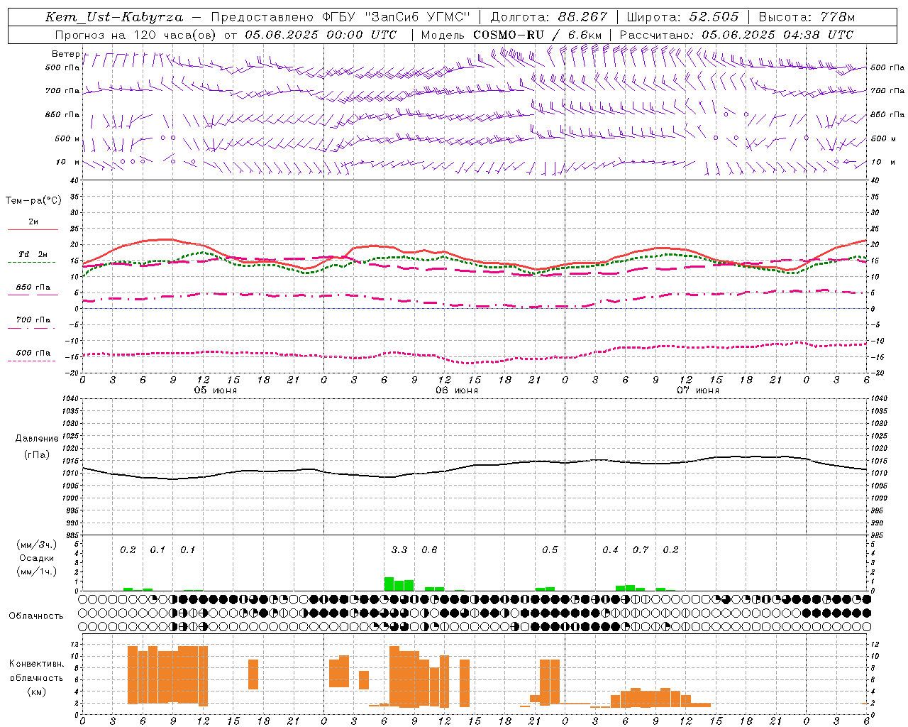Screen dimensions: 908x727
Task: Click the 0.6 precipitation total value
Action: click(x=429, y=550)
